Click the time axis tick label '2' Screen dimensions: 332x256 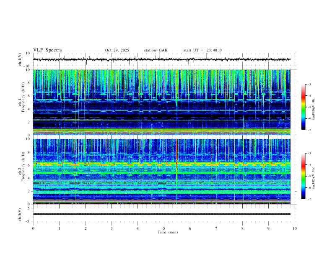[86, 228]
